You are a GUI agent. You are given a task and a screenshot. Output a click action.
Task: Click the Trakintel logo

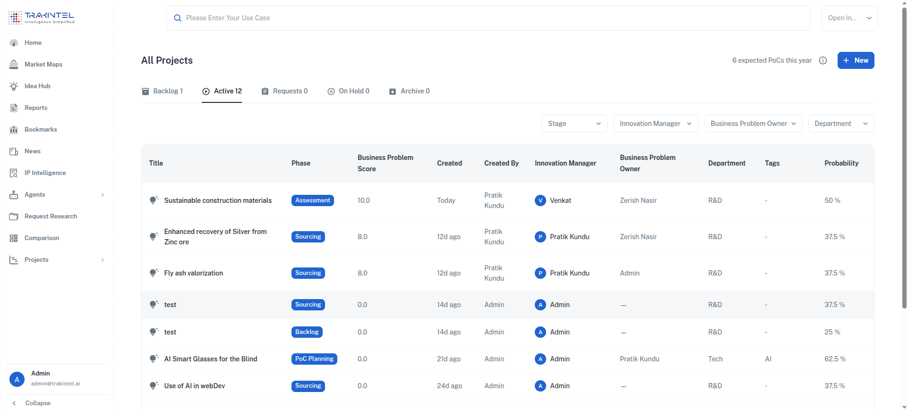[x=42, y=18]
